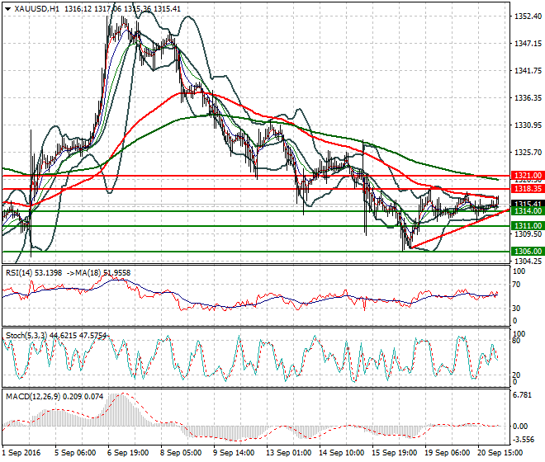The image size is (545, 462).
Task: Click the 1341.75 price scale value
Action: tap(528, 71)
